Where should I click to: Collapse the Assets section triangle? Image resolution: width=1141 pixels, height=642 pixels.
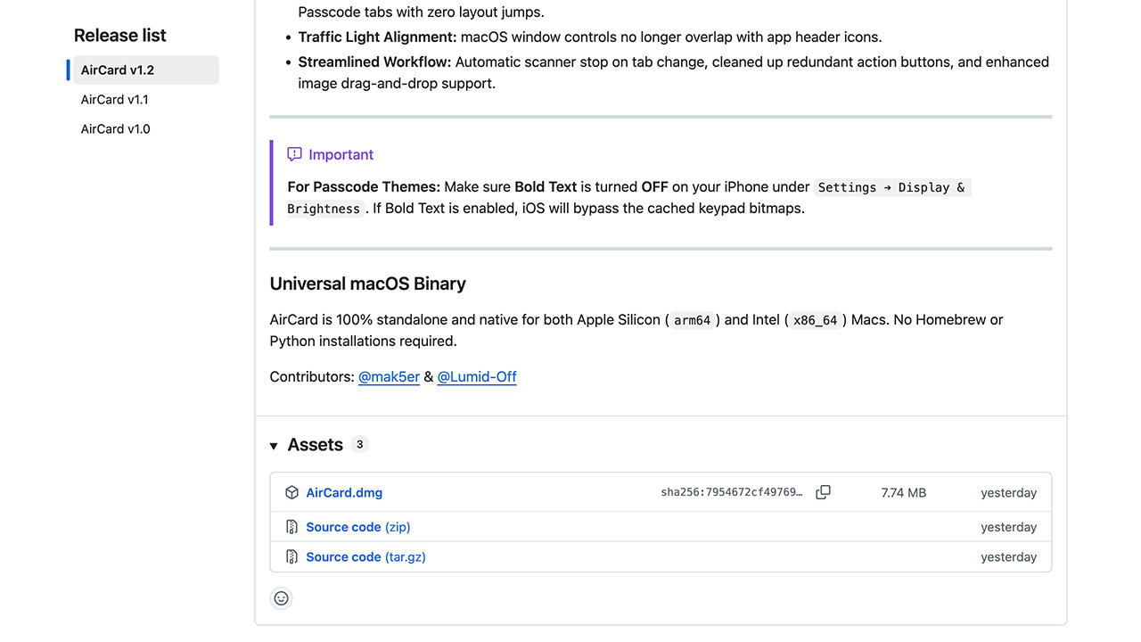(x=274, y=446)
